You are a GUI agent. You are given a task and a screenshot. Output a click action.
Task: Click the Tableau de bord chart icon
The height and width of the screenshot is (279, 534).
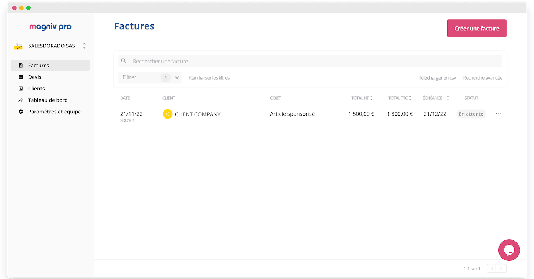pos(21,100)
